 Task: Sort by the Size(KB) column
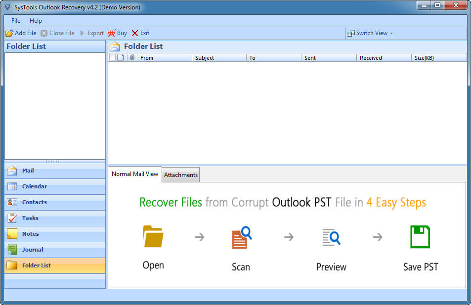439,58
